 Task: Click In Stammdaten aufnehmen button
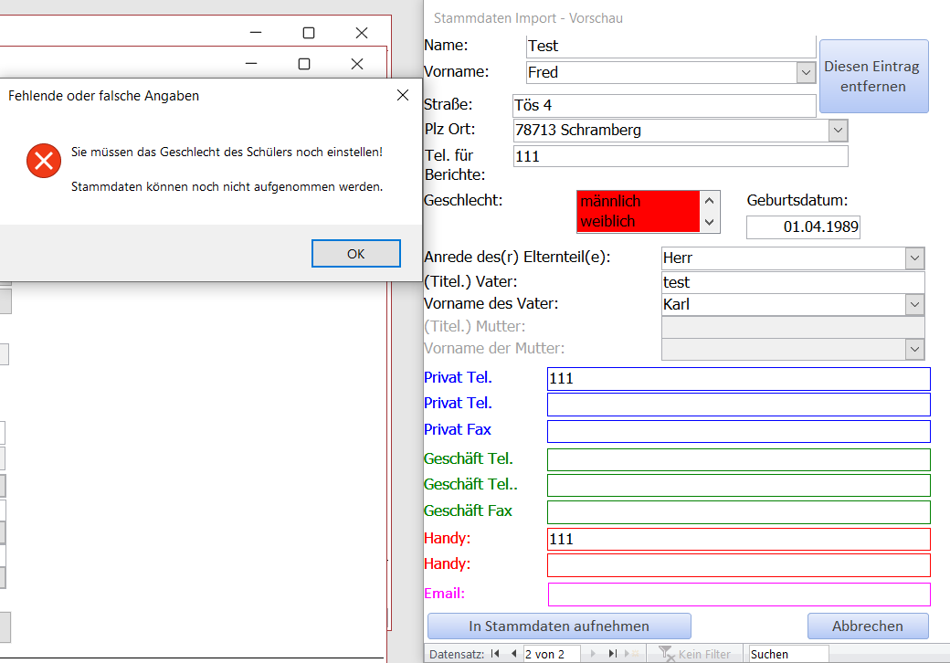click(x=559, y=626)
